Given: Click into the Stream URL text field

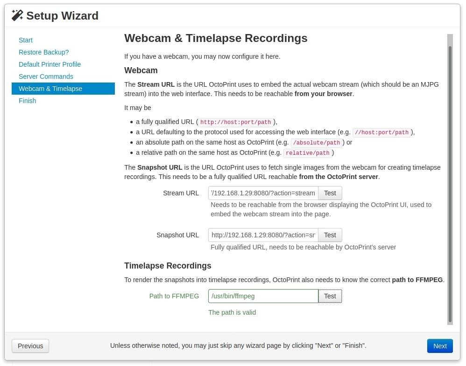Looking at the screenshot, I should [263, 193].
